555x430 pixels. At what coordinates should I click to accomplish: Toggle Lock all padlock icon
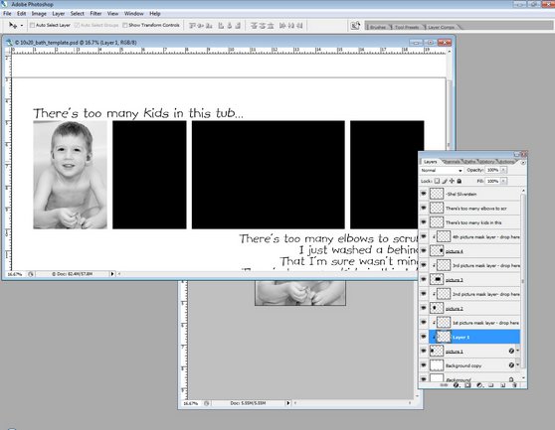coord(460,181)
